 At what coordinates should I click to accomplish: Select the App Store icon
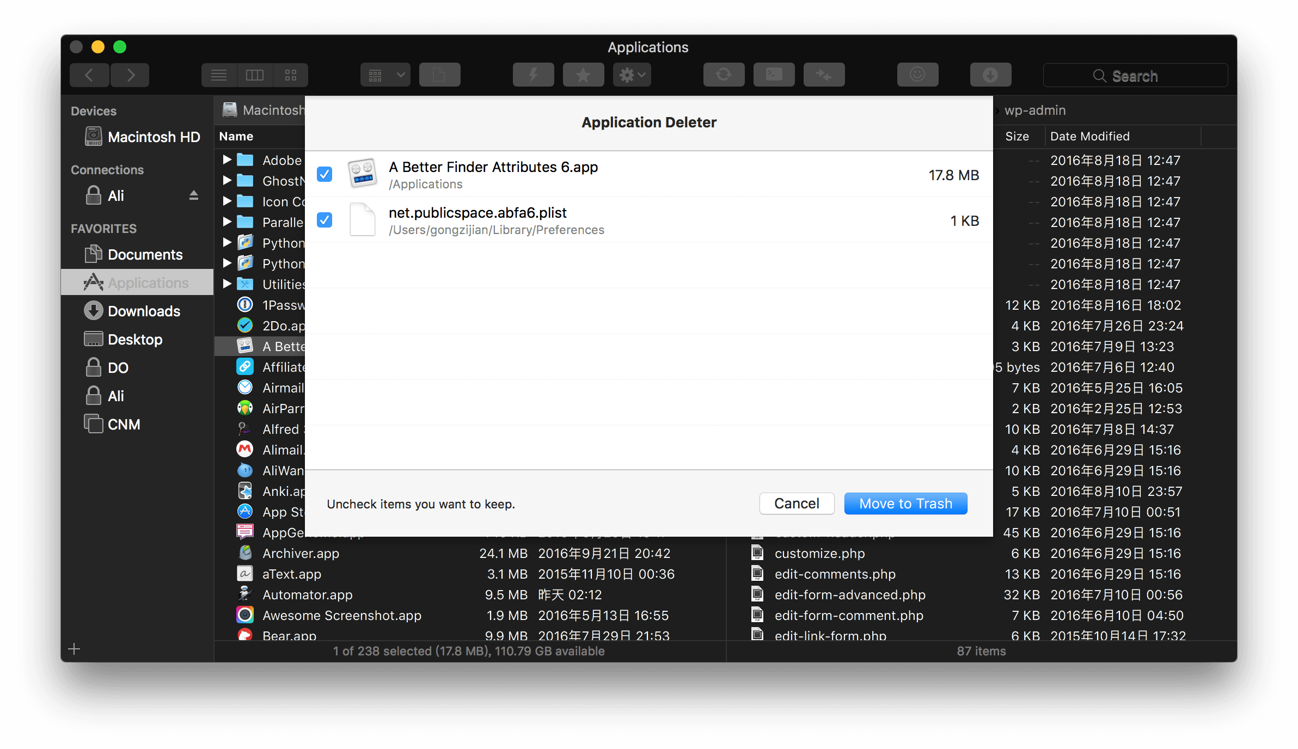click(x=245, y=511)
